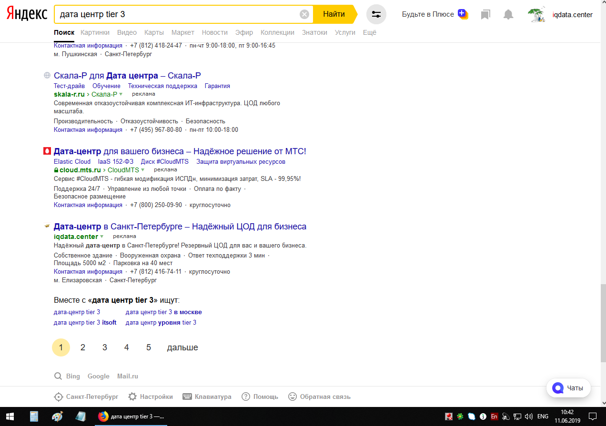Open Настройки in the page footer
This screenshot has width=606, height=426.
(150, 396)
